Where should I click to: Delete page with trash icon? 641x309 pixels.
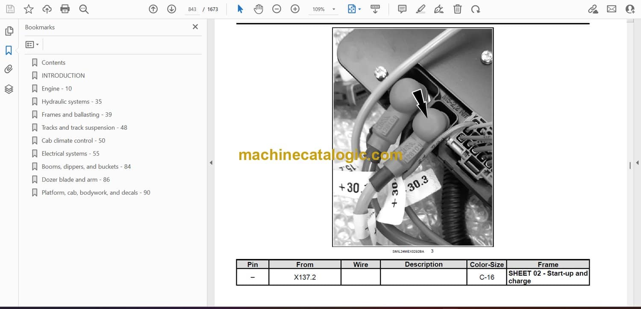pyautogui.click(x=457, y=9)
